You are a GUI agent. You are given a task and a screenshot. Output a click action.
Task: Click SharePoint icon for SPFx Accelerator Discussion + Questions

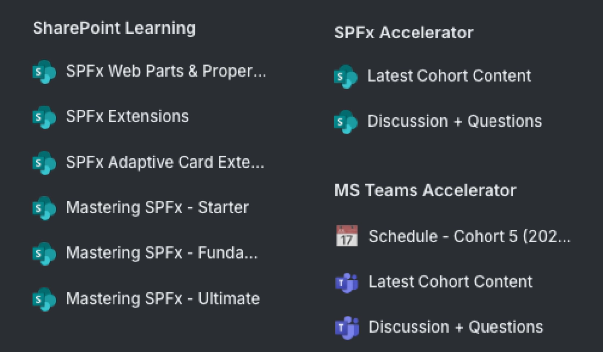tap(346, 122)
